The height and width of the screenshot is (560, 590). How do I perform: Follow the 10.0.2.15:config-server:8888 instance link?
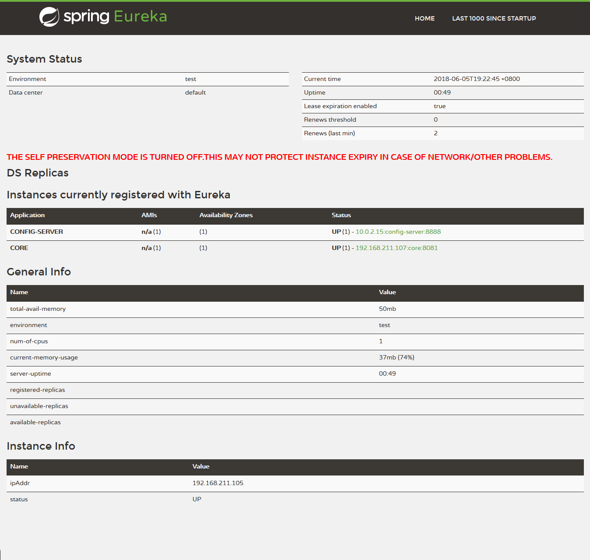click(398, 232)
